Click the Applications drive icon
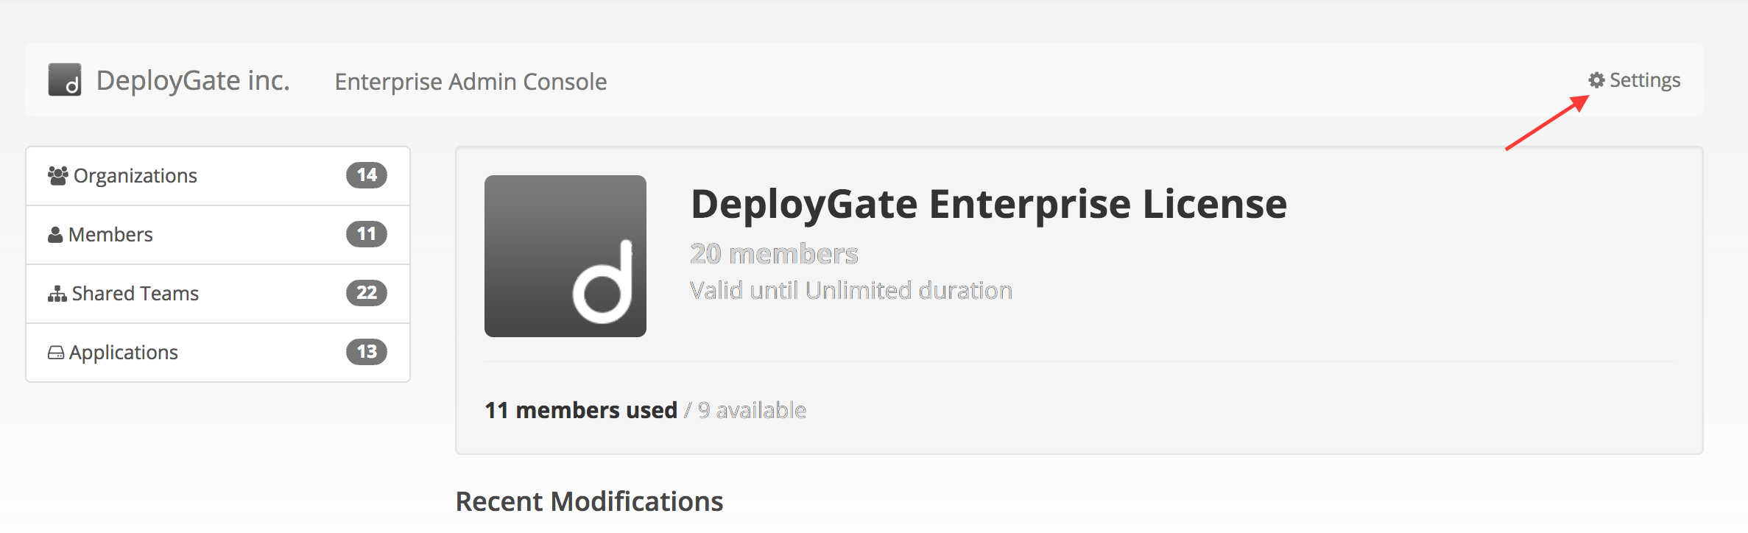The height and width of the screenshot is (533, 1748). [x=56, y=353]
